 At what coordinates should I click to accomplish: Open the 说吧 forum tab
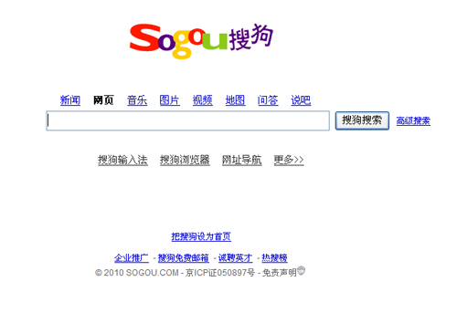pos(301,100)
